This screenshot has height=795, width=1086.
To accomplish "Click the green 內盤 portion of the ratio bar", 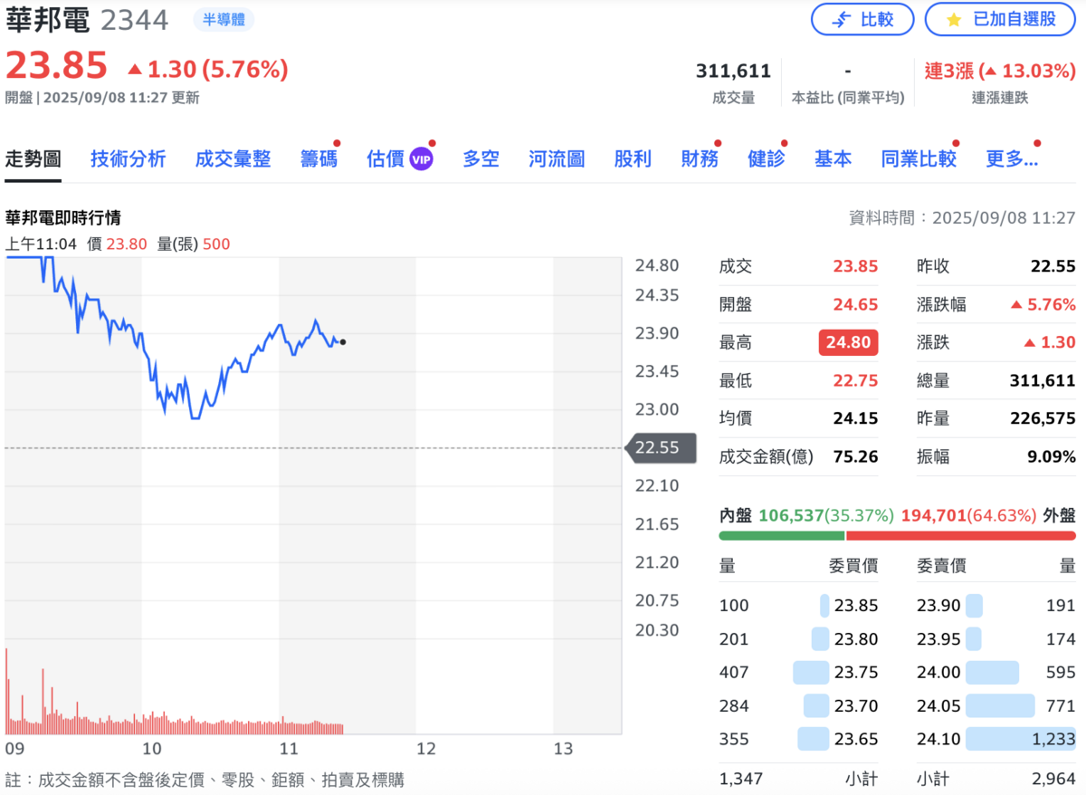I will point(781,536).
